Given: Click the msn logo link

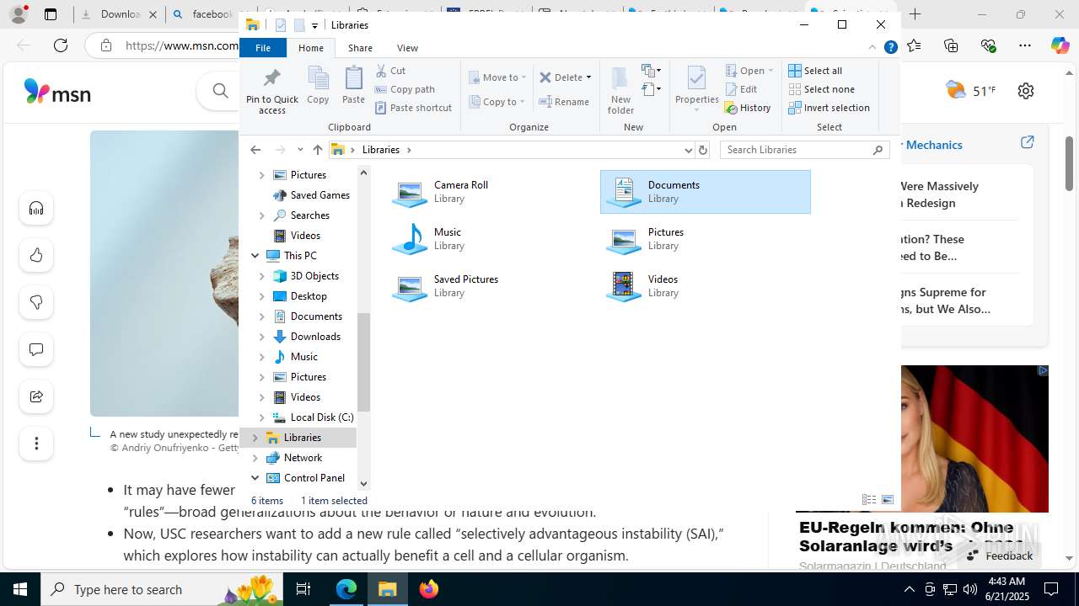Looking at the screenshot, I should (x=57, y=91).
